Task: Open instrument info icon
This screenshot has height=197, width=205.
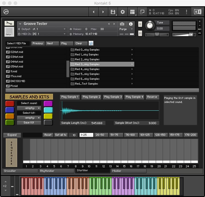Action: click(131, 24)
